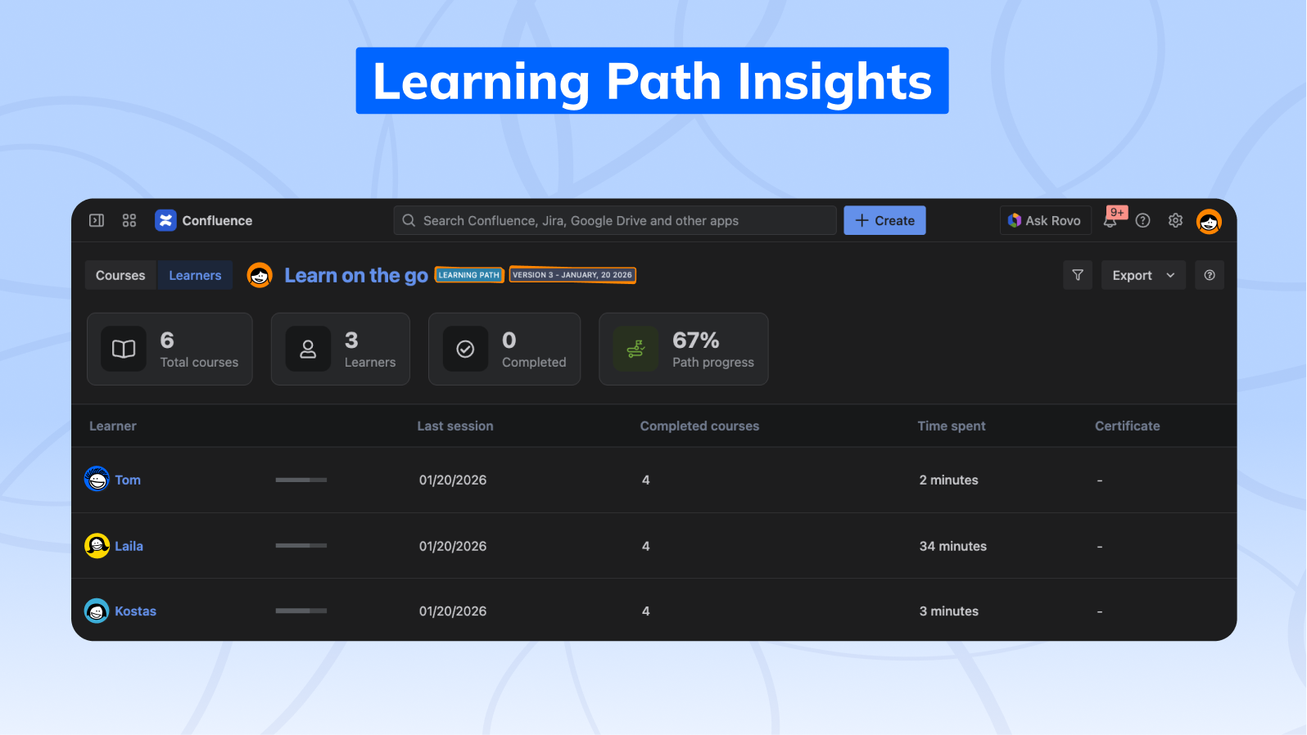This screenshot has height=735, width=1307.
Task: Open the user profile avatar menu
Action: tap(1208, 221)
